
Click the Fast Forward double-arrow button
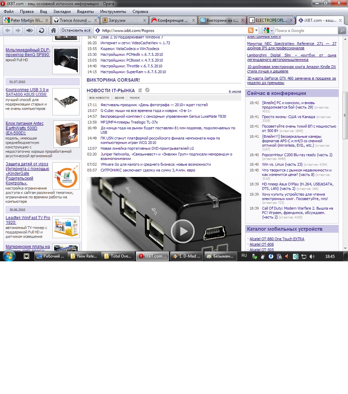tap(30, 30)
